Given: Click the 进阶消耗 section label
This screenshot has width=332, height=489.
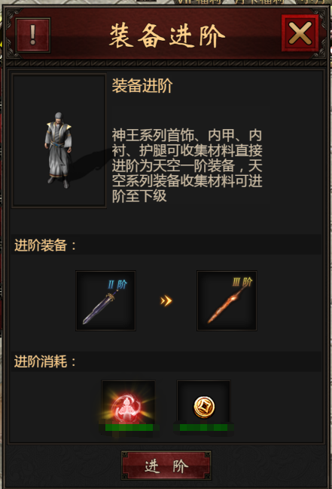Looking at the screenshot, I should click(45, 361).
